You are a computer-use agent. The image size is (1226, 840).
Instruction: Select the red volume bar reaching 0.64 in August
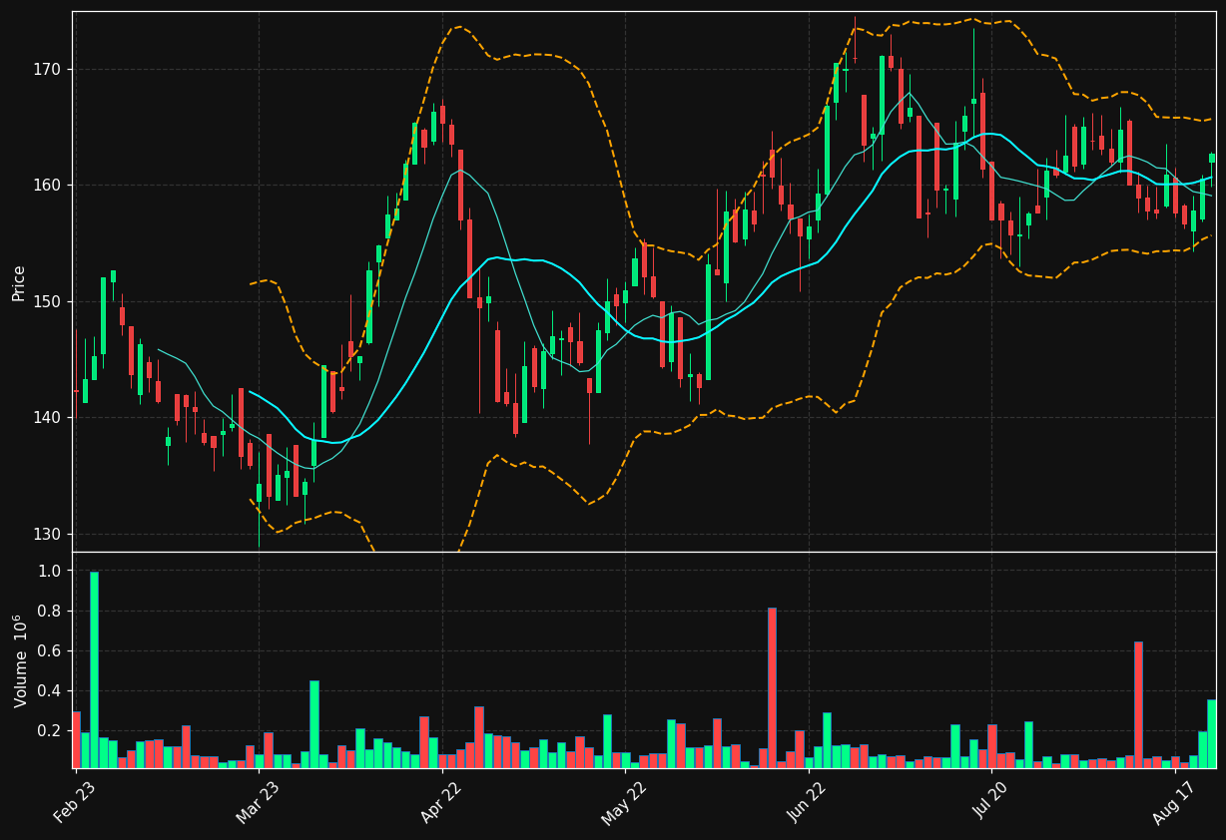click(1138, 704)
